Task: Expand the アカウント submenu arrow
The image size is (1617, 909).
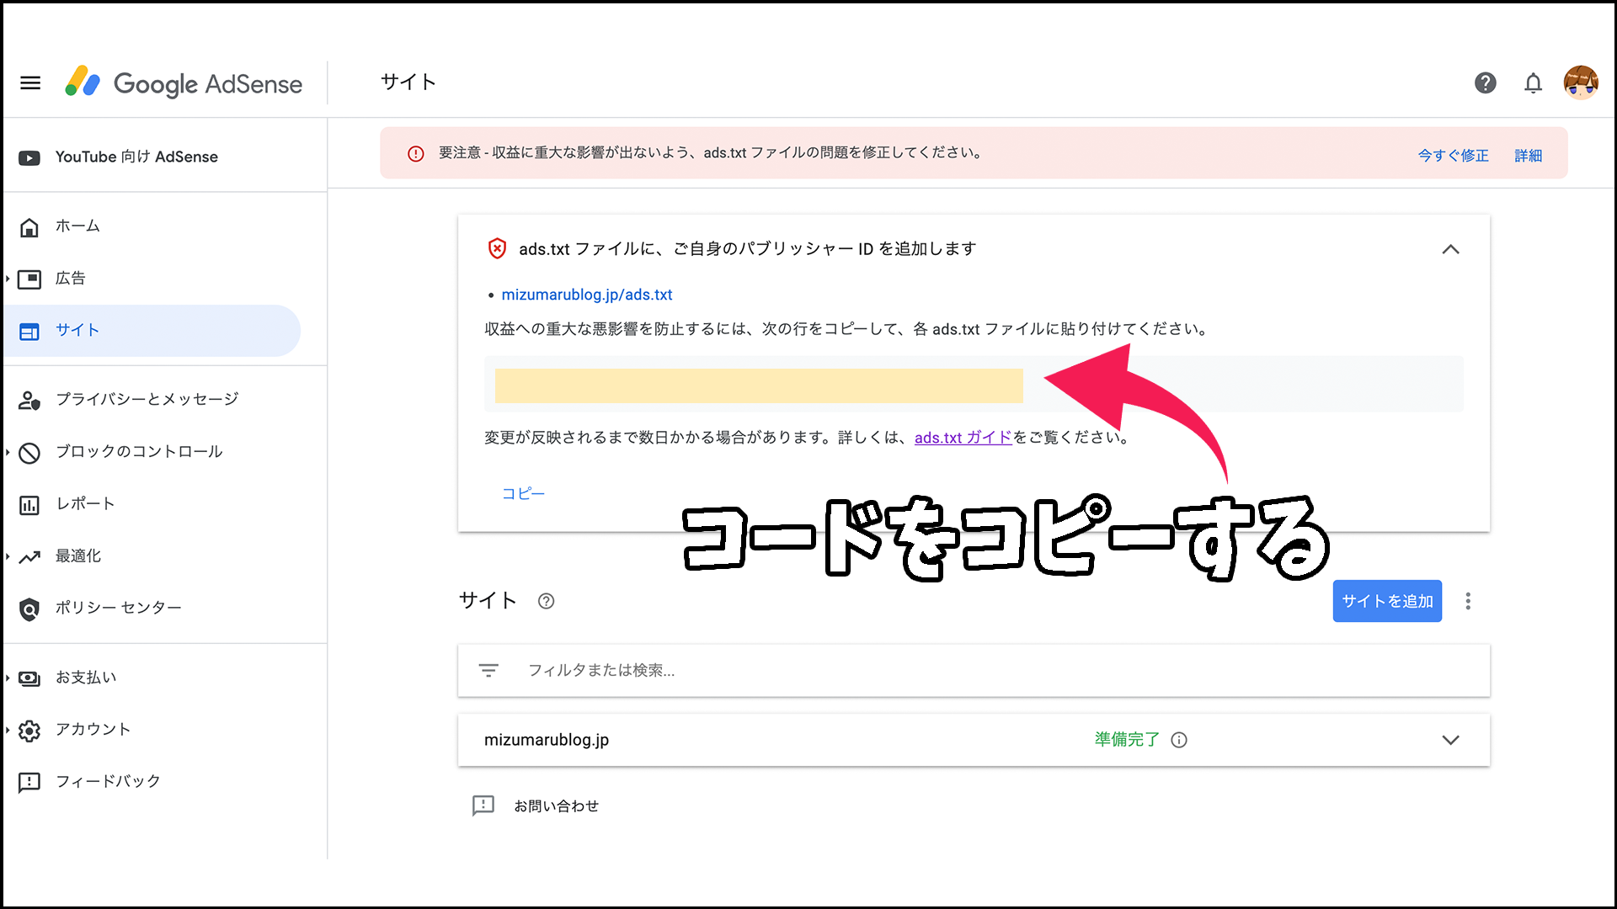Action: [8, 730]
